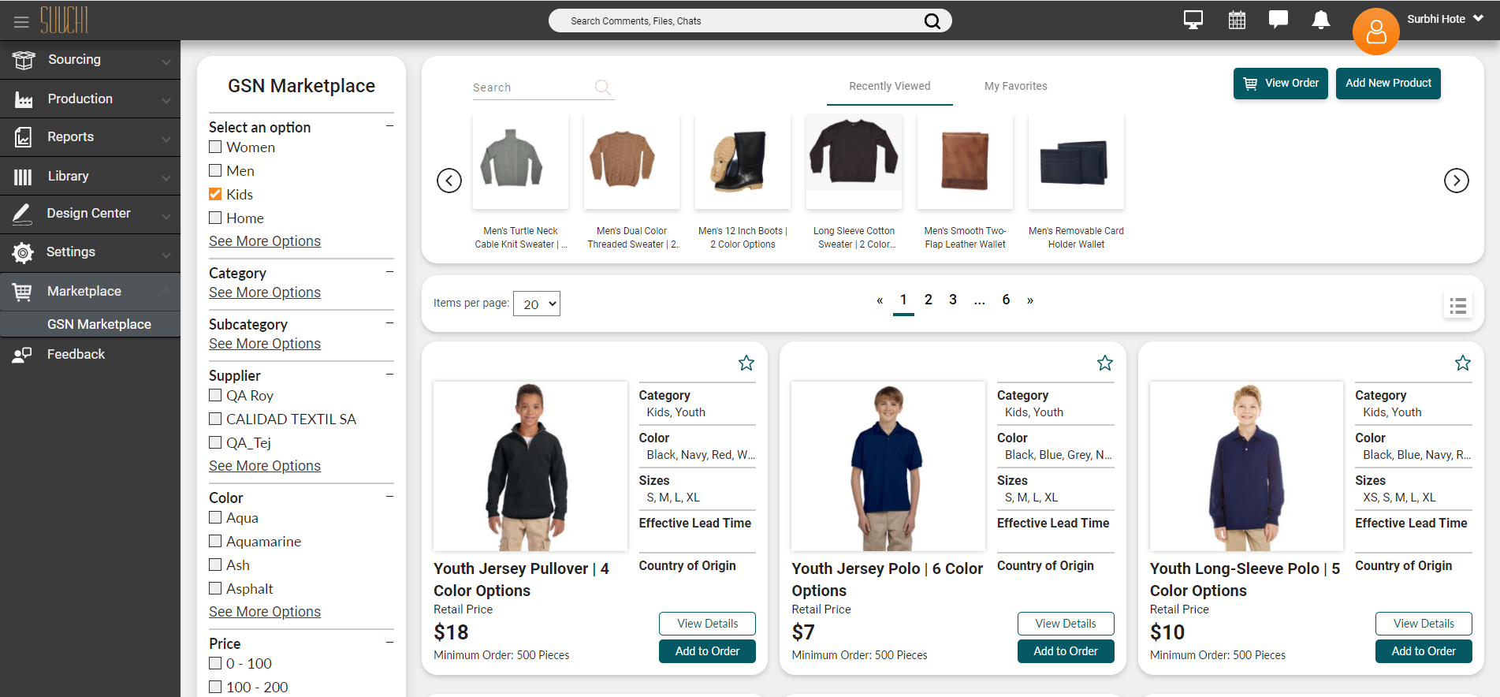Image resolution: width=1500 pixels, height=697 pixels.
Task: Click the Feedback person icon
Action: click(x=22, y=355)
